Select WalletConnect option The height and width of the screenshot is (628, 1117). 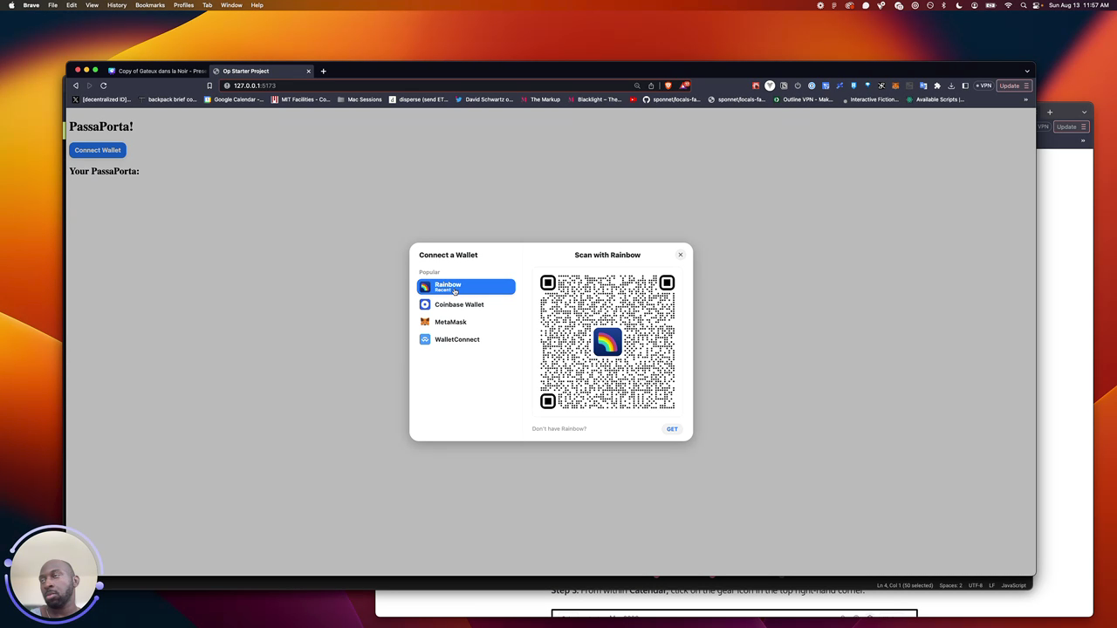pyautogui.click(x=466, y=339)
